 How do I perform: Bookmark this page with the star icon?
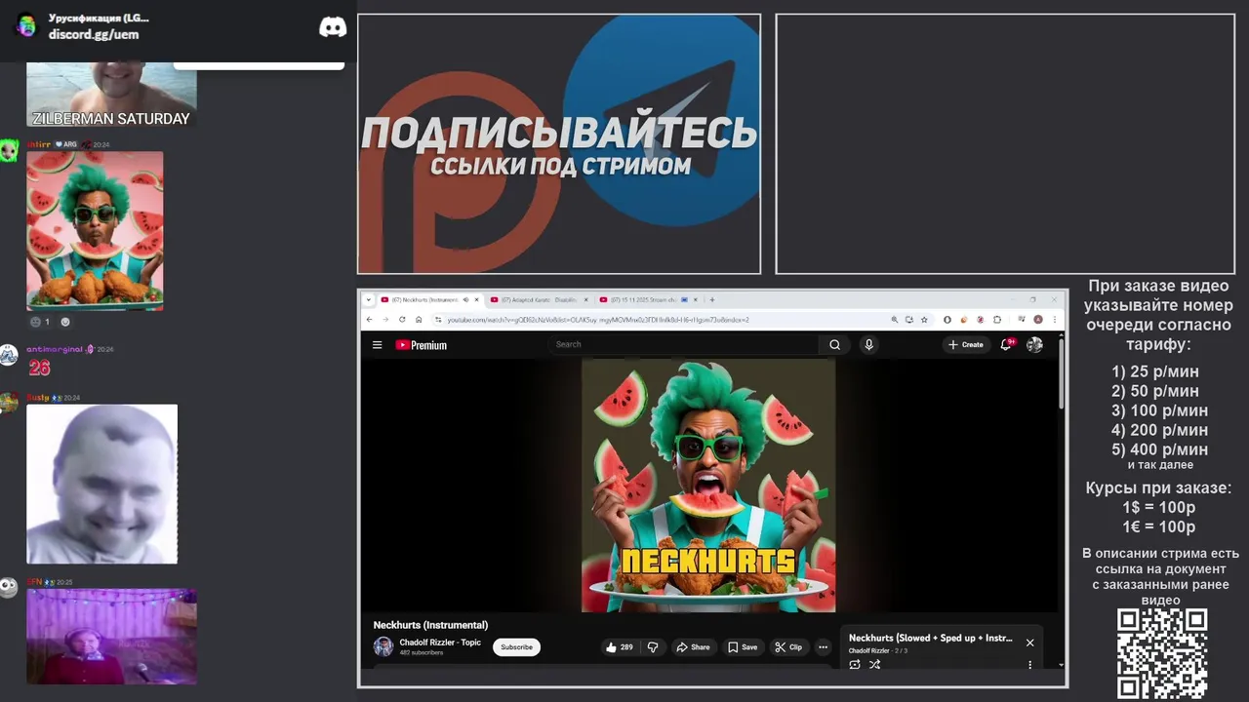pyautogui.click(x=923, y=319)
